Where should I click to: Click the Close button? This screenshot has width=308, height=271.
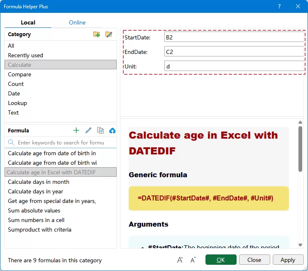click(x=254, y=260)
